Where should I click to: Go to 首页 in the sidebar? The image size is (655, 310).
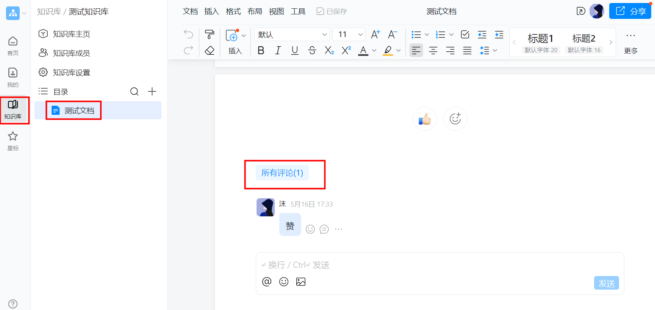[x=13, y=46]
